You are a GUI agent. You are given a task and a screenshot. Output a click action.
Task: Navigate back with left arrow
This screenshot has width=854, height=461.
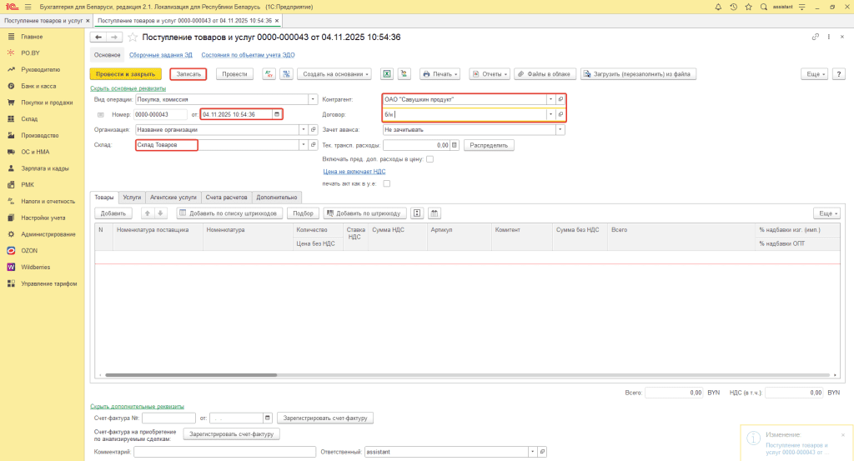(98, 37)
